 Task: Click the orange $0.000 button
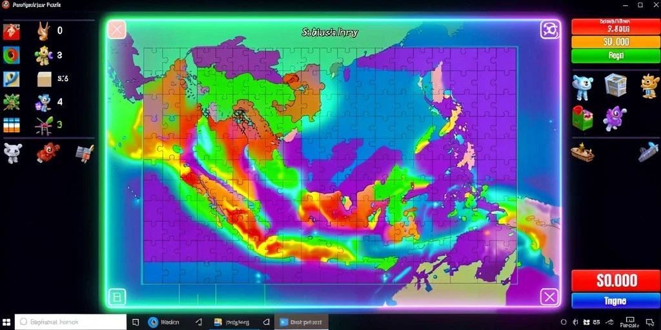[x=615, y=42]
